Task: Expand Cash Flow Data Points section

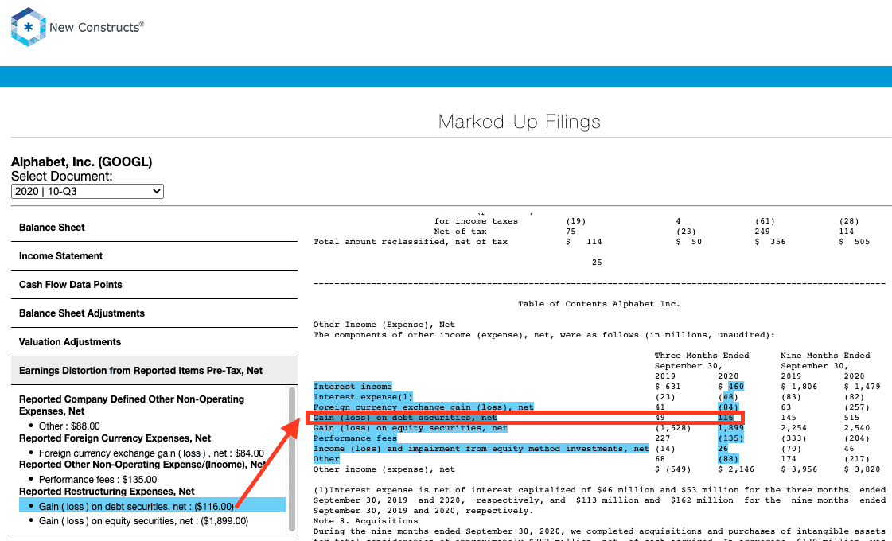Action: pyautogui.click(x=154, y=285)
